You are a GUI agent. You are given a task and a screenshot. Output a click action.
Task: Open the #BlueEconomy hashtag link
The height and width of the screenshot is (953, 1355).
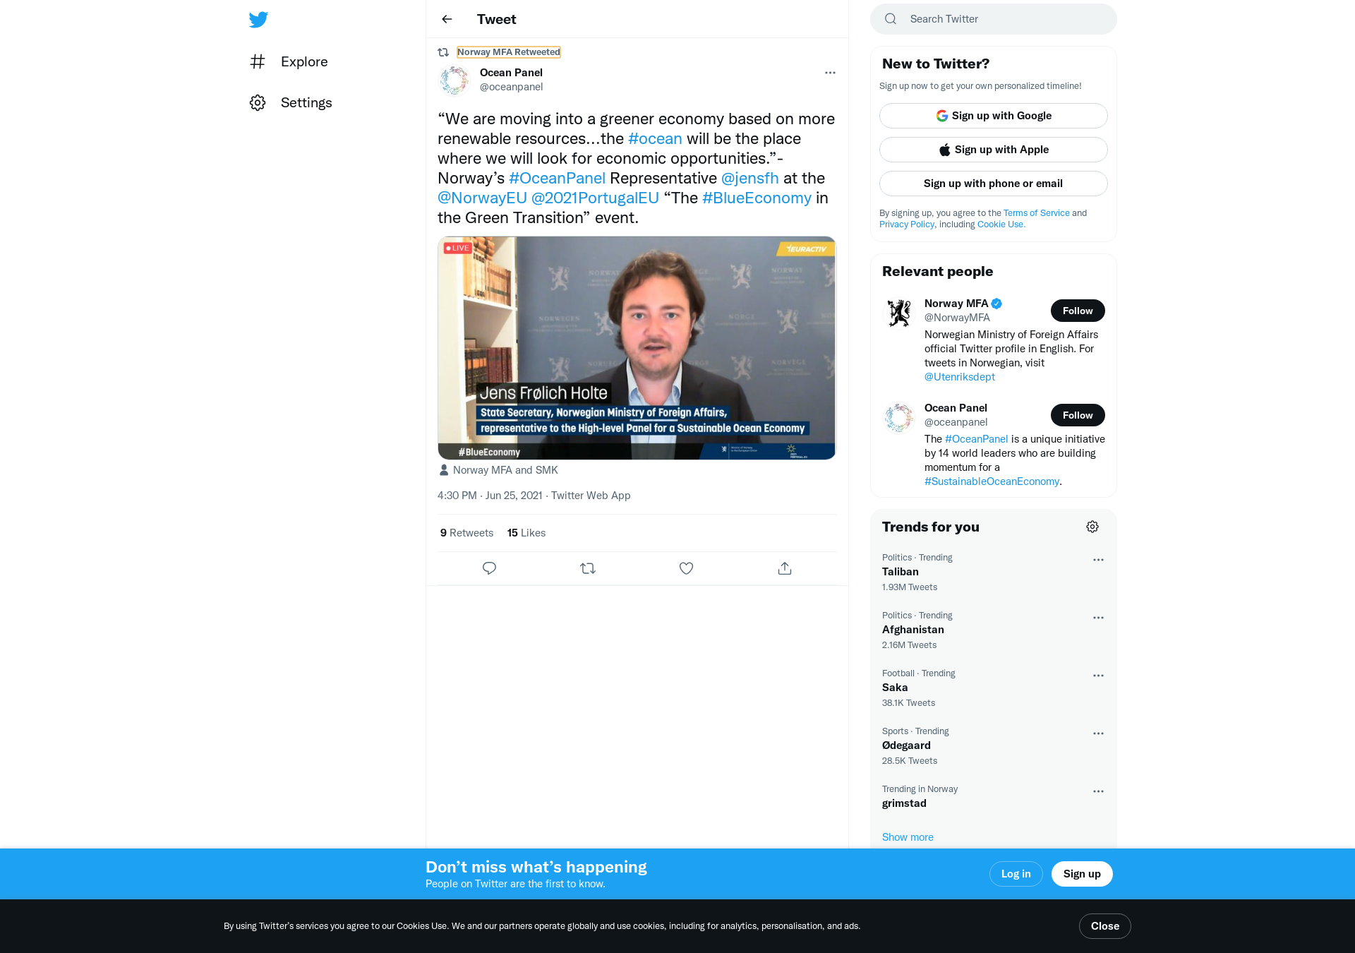(757, 198)
